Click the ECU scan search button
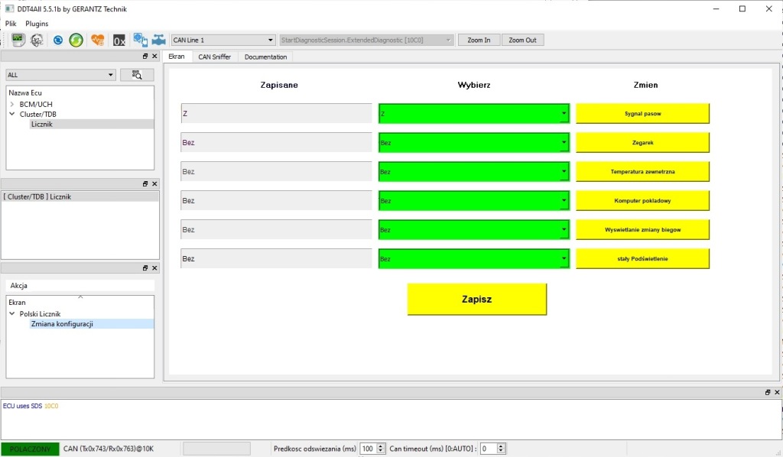The image size is (783, 457). click(137, 75)
